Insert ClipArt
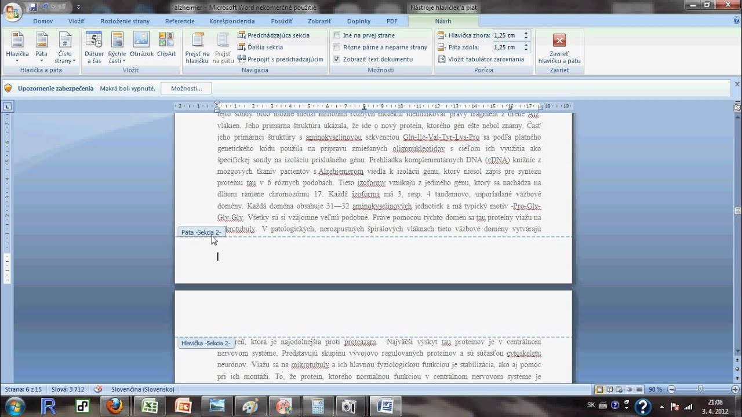 pyautogui.click(x=166, y=45)
